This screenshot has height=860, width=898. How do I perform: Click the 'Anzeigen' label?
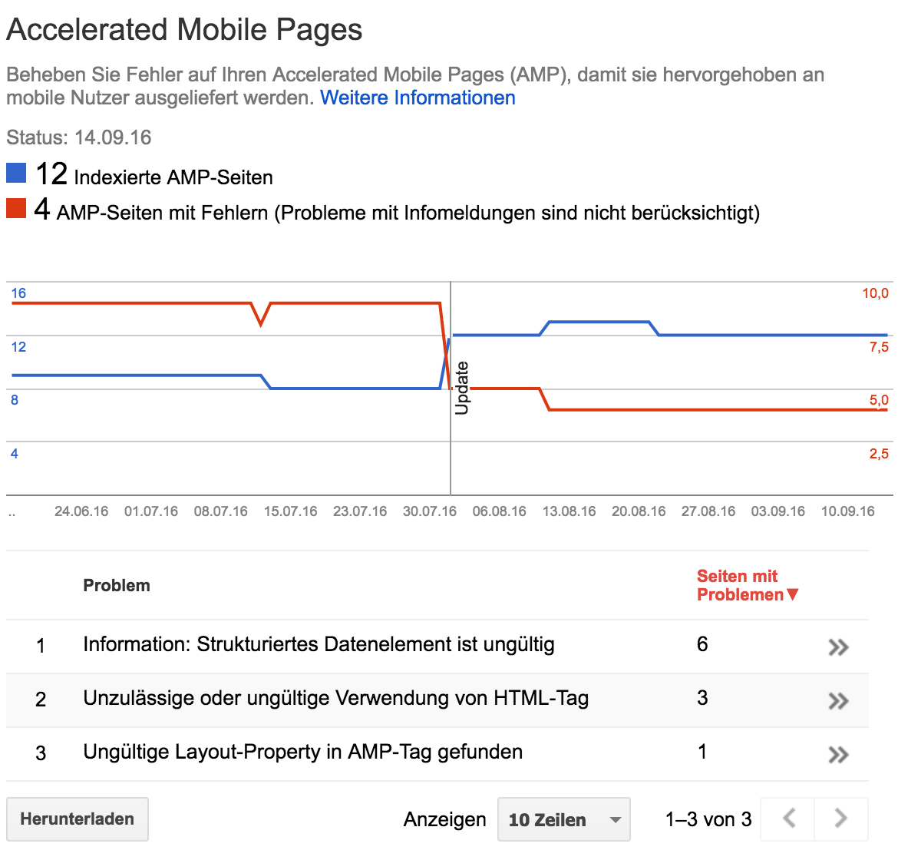444,819
